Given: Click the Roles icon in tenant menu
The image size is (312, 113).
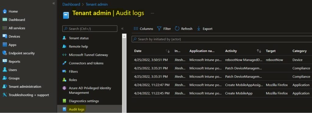Looking at the screenshot, I should pos(64,80).
